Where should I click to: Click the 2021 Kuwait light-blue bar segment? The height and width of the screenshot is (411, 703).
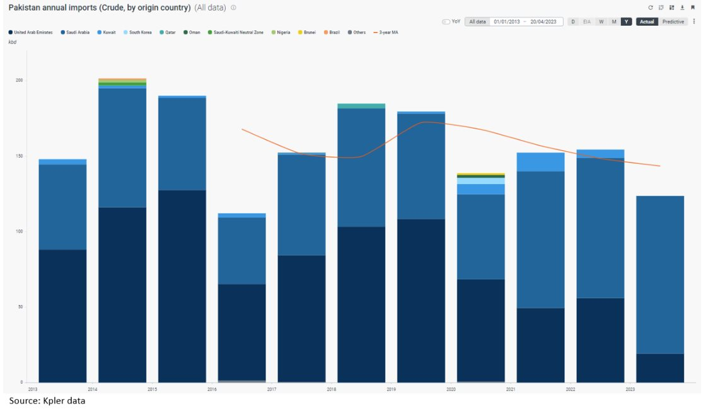pyautogui.click(x=541, y=162)
